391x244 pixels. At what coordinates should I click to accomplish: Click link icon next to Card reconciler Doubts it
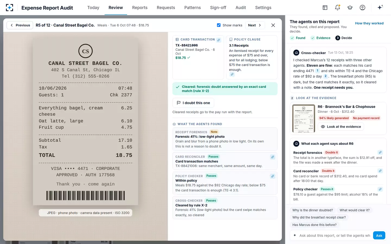380,171
